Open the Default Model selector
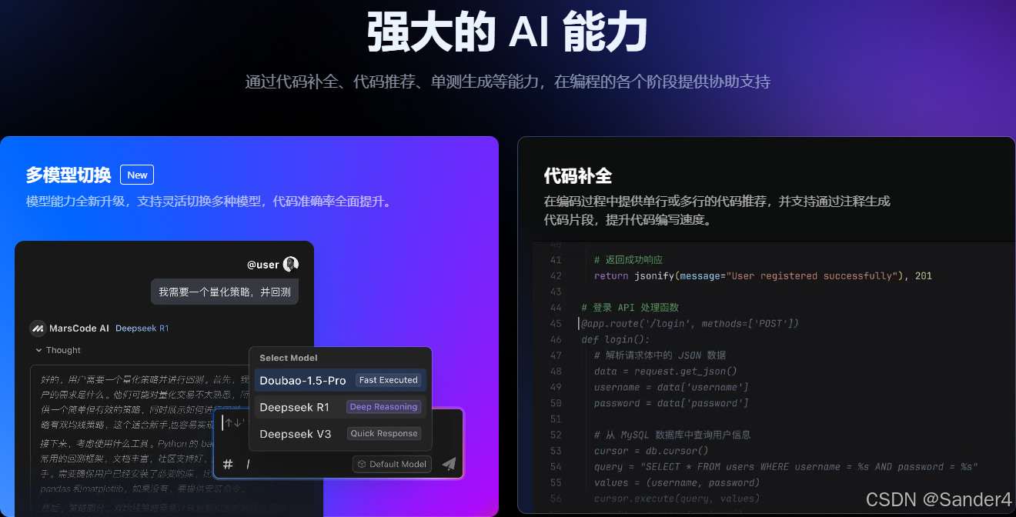Viewport: 1016px width, 517px height. [393, 464]
